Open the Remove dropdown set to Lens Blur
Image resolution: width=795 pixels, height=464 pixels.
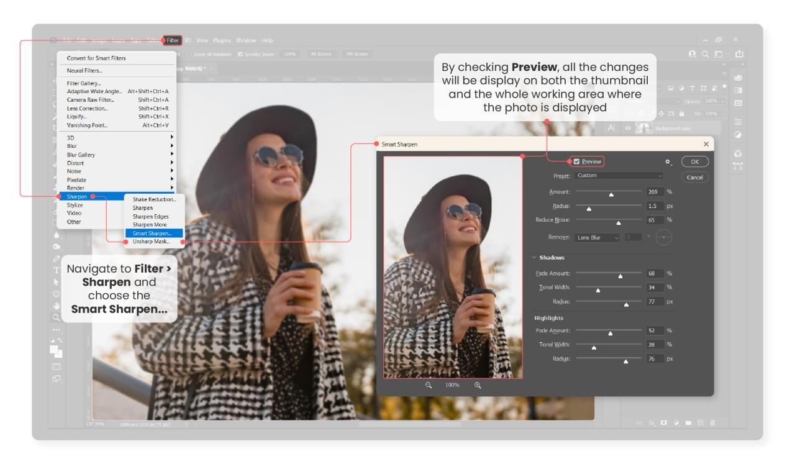click(x=597, y=238)
